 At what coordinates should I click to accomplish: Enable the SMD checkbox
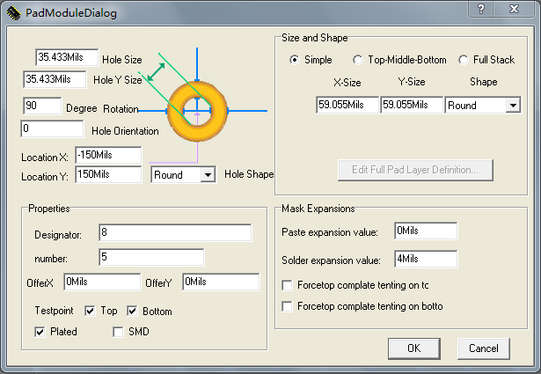(x=119, y=332)
